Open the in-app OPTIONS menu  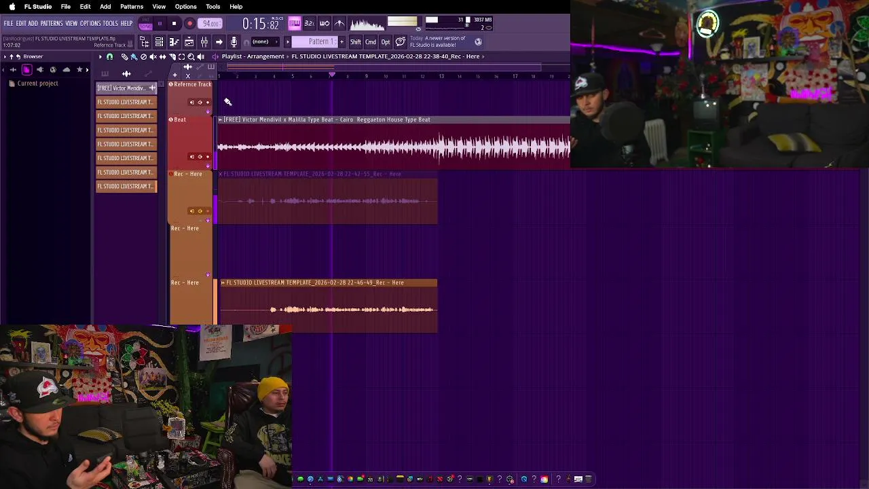click(x=90, y=23)
